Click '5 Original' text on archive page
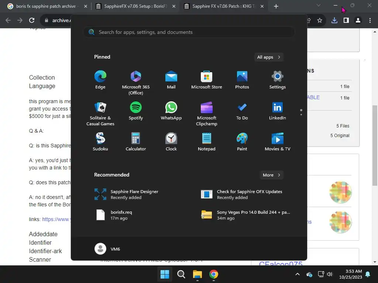The height and width of the screenshot is (283, 378). pyautogui.click(x=340, y=136)
